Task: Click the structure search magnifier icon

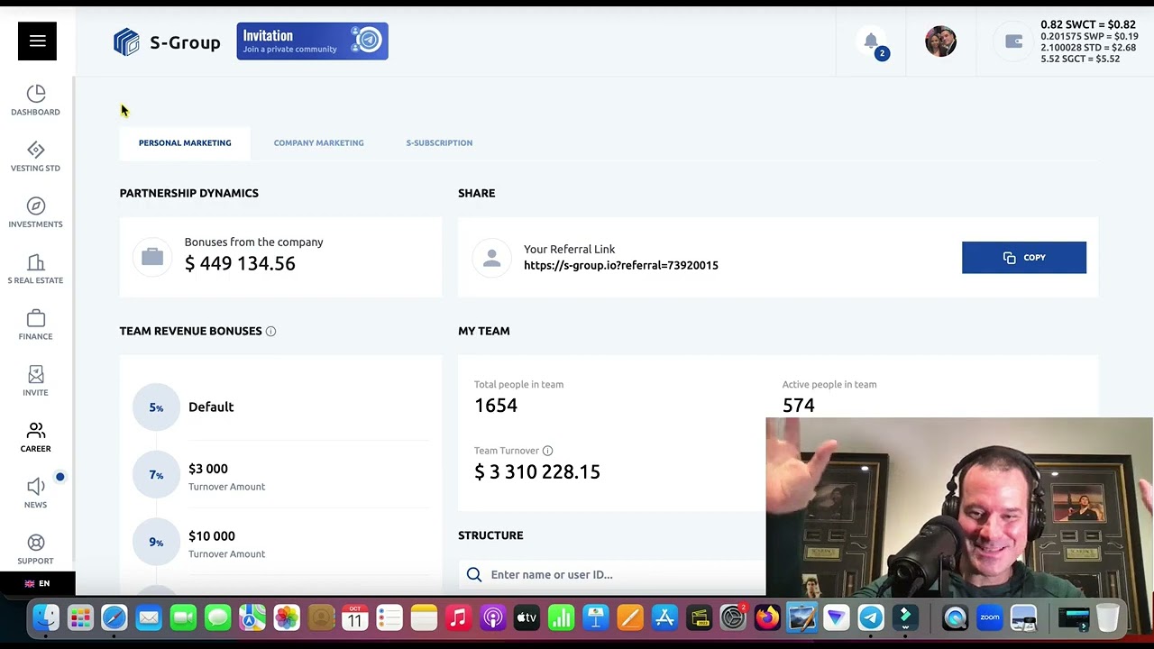Action: pos(474,574)
